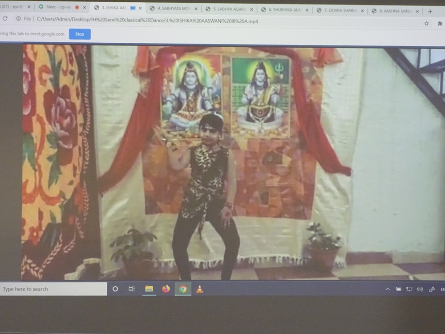445x334 pixels.
Task: Open Chrome from taskbar
Action: 183,289
